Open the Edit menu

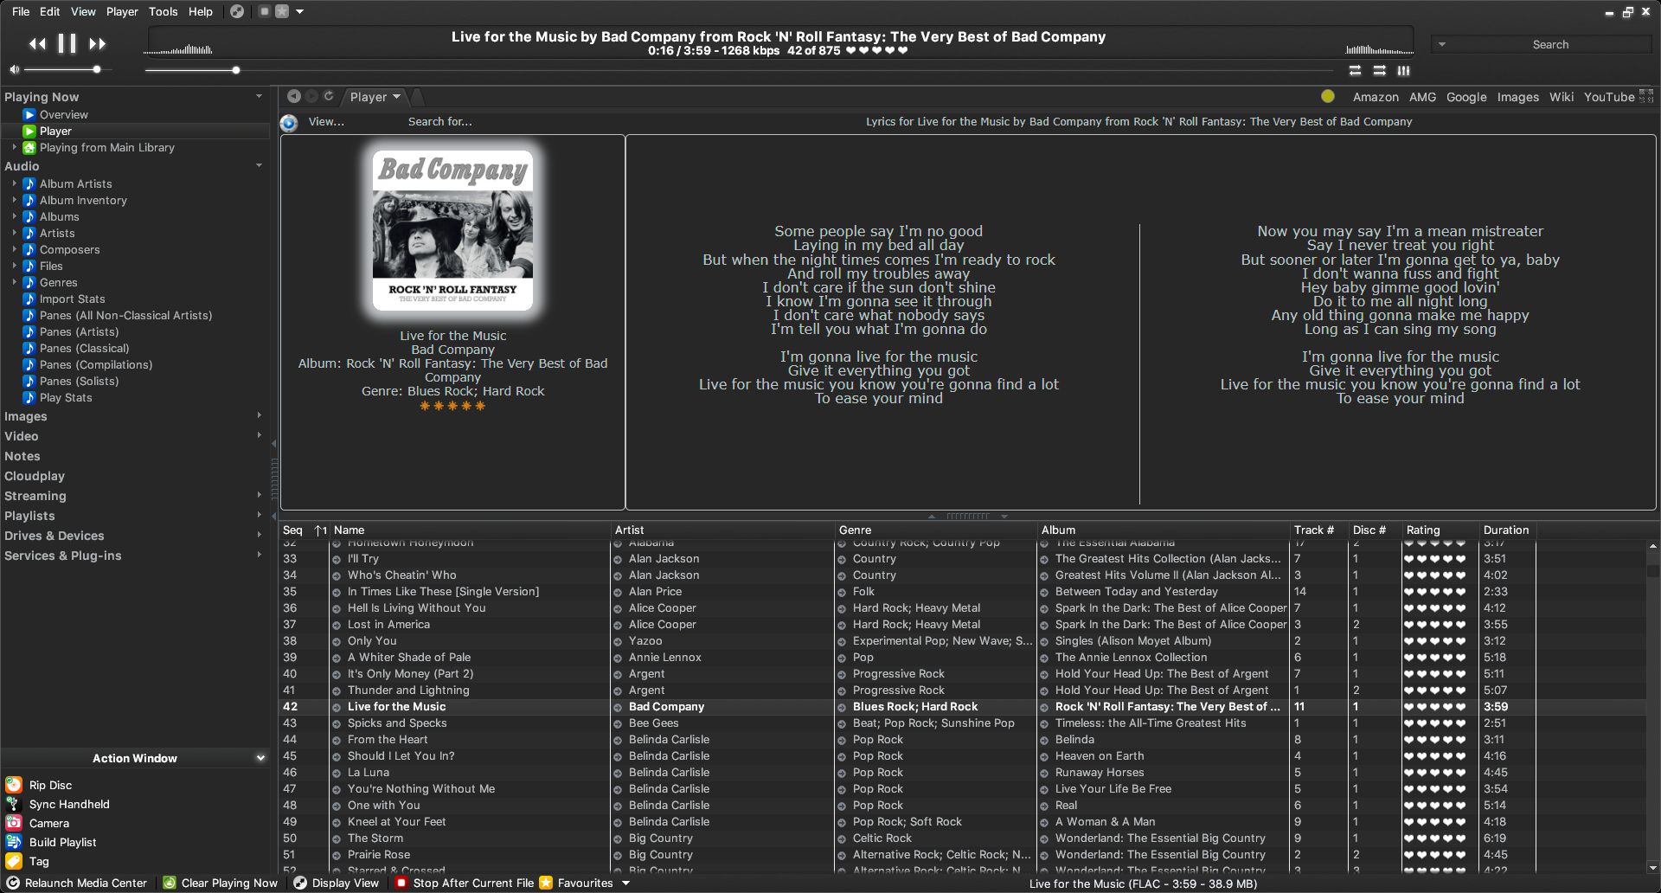tap(50, 11)
